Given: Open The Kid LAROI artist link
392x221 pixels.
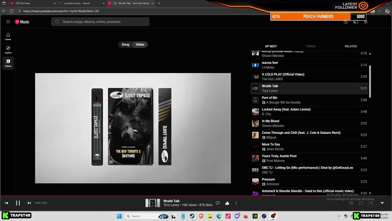Looking at the screenshot, I should (272, 79).
